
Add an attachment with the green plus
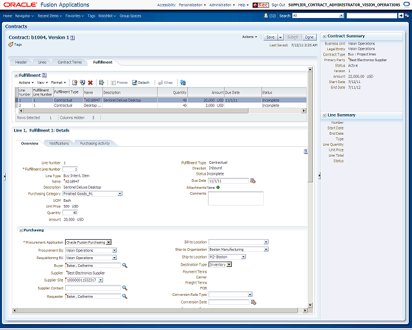218,188
